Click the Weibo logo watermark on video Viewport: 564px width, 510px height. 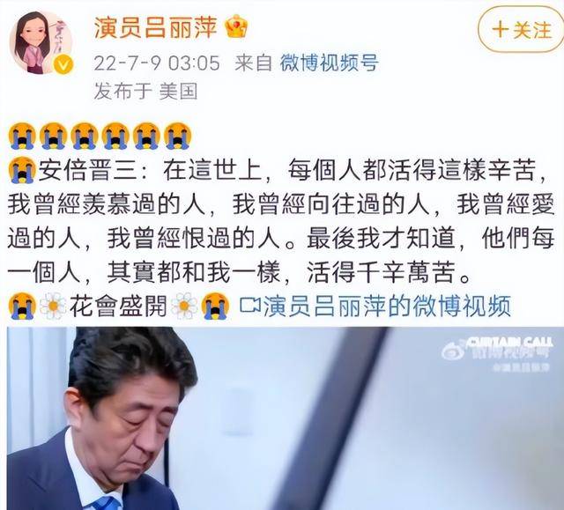(453, 351)
